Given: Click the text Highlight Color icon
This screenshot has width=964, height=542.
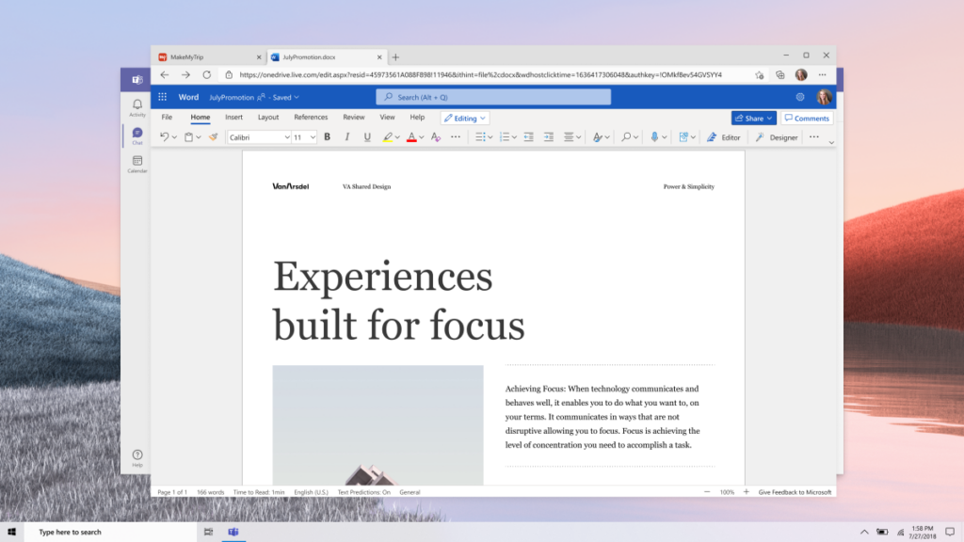Looking at the screenshot, I should point(389,136).
